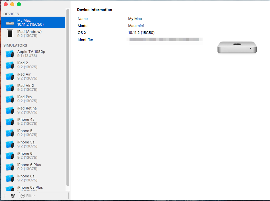The image size is (270, 201).
Task: Click the My Mac name value
Action: tap(135, 19)
